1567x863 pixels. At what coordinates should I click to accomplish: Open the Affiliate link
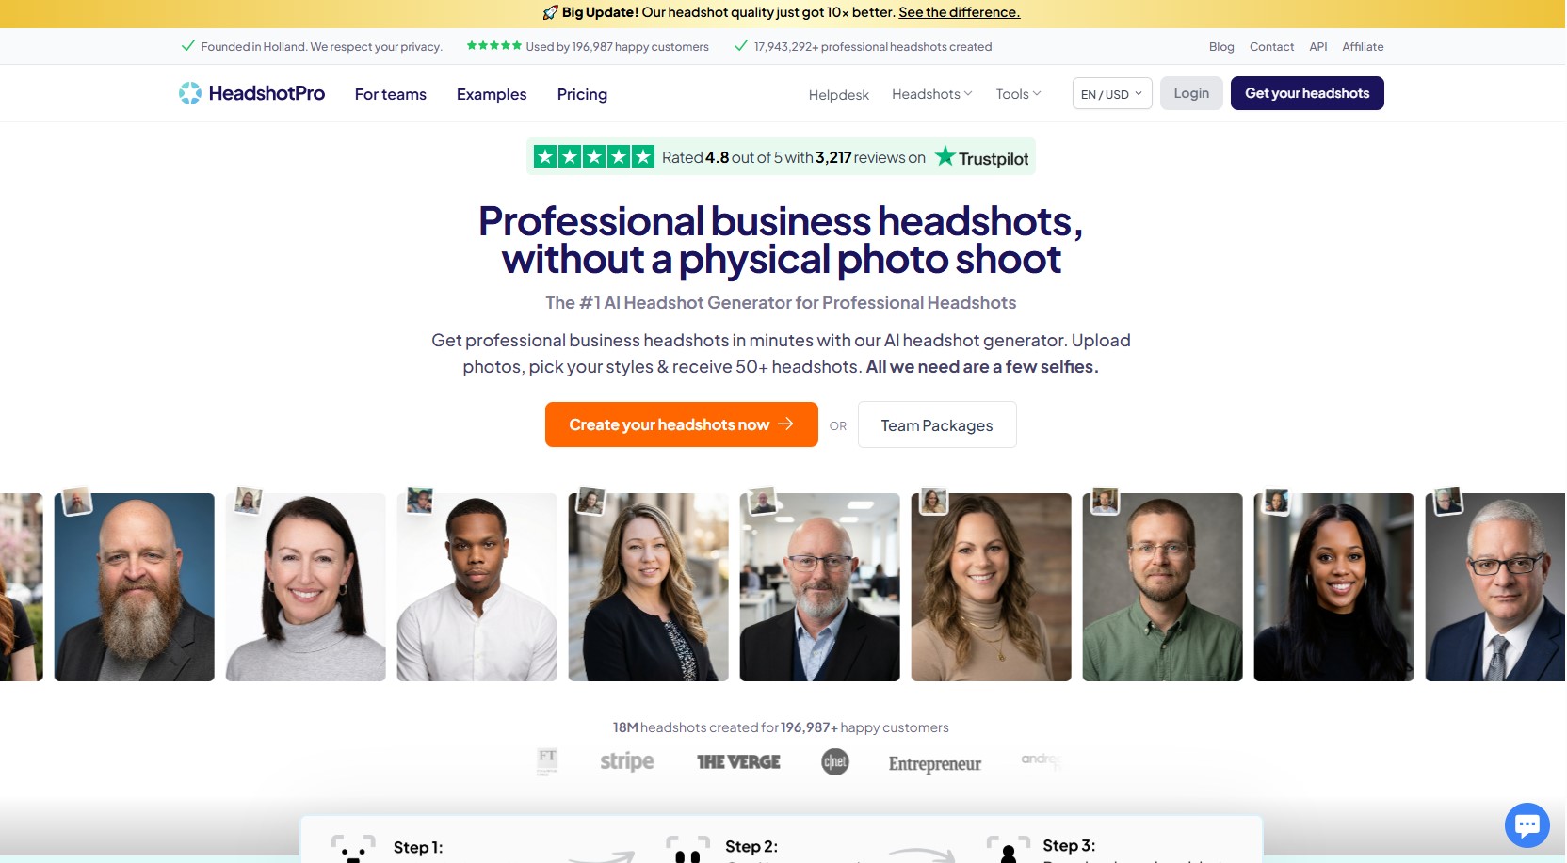pyautogui.click(x=1362, y=47)
